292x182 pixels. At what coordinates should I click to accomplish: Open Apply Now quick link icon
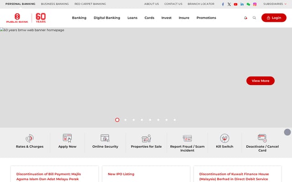coord(67,138)
